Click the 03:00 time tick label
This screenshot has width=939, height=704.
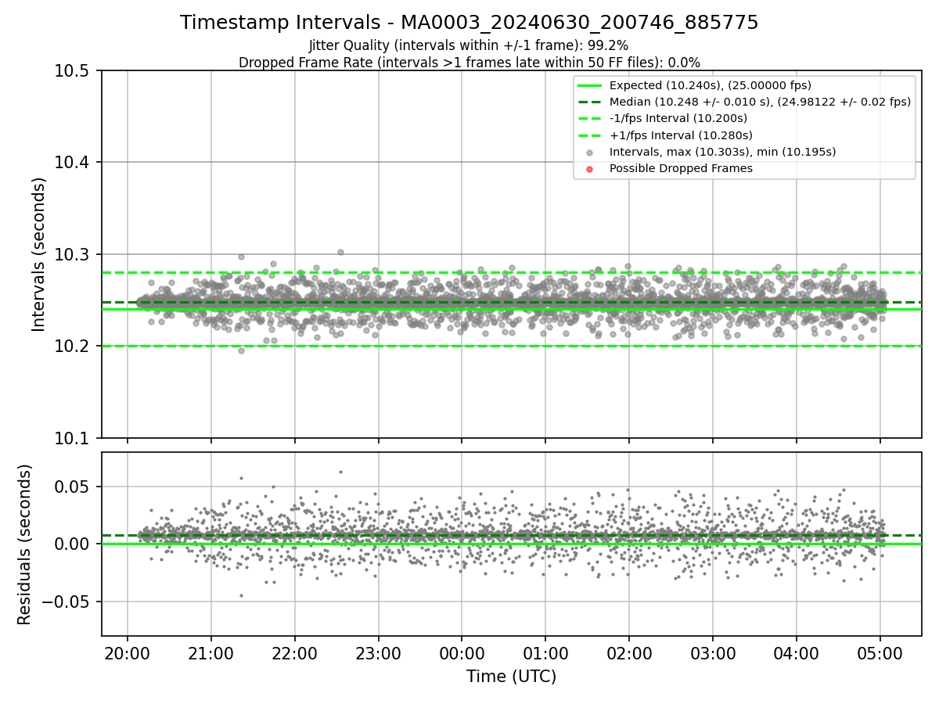pos(712,654)
